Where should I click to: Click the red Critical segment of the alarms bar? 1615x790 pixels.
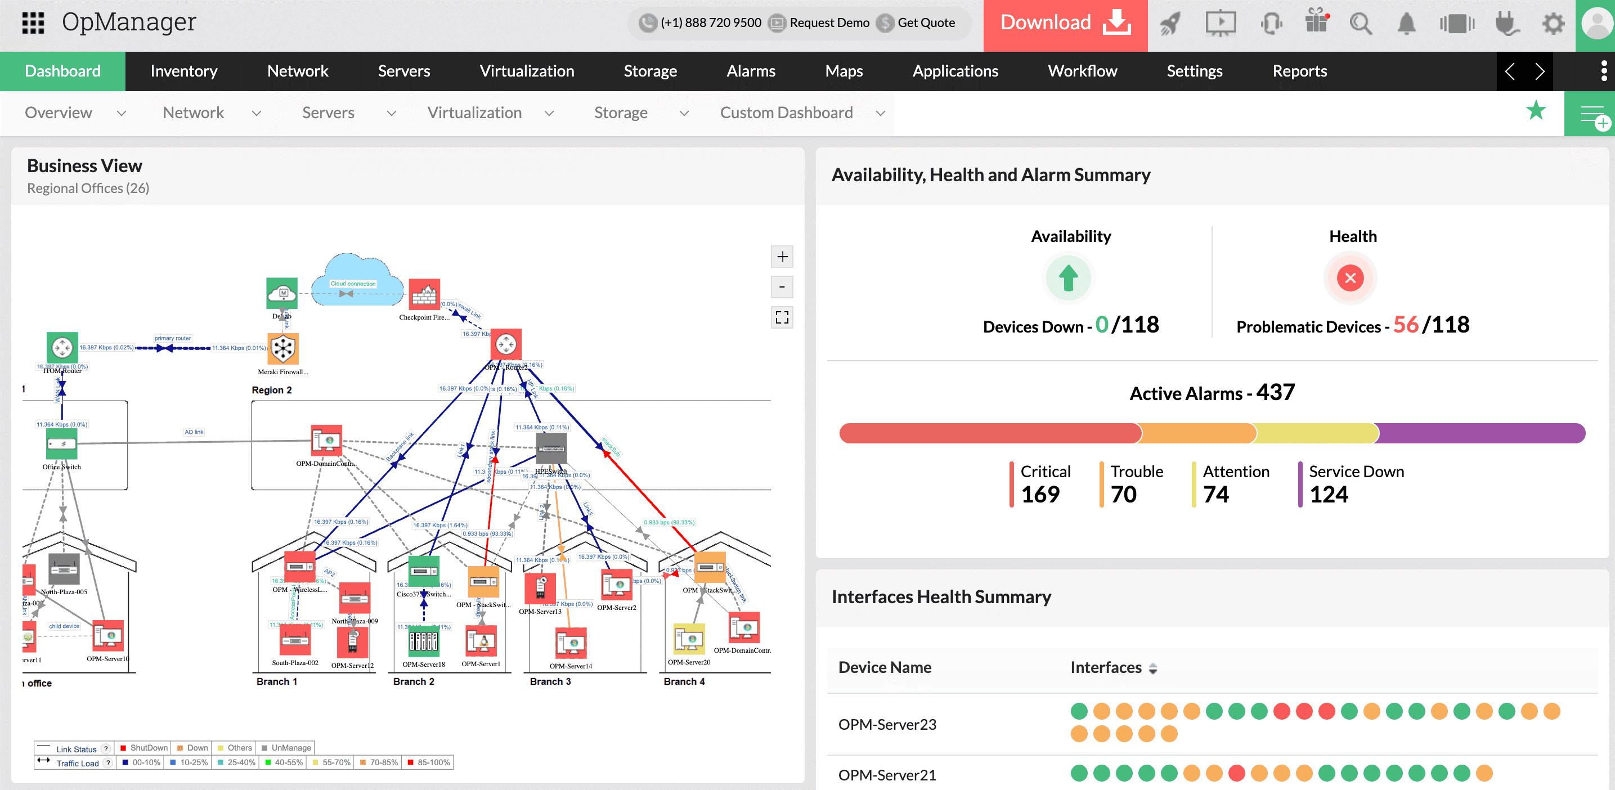point(989,433)
